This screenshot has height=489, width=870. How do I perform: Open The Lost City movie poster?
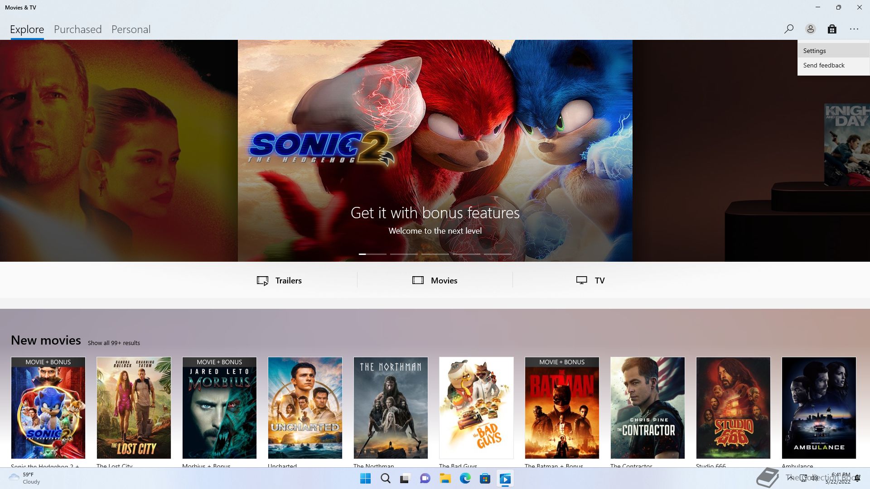click(x=134, y=407)
